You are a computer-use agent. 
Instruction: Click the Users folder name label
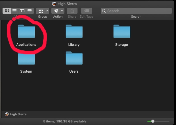click(x=74, y=71)
